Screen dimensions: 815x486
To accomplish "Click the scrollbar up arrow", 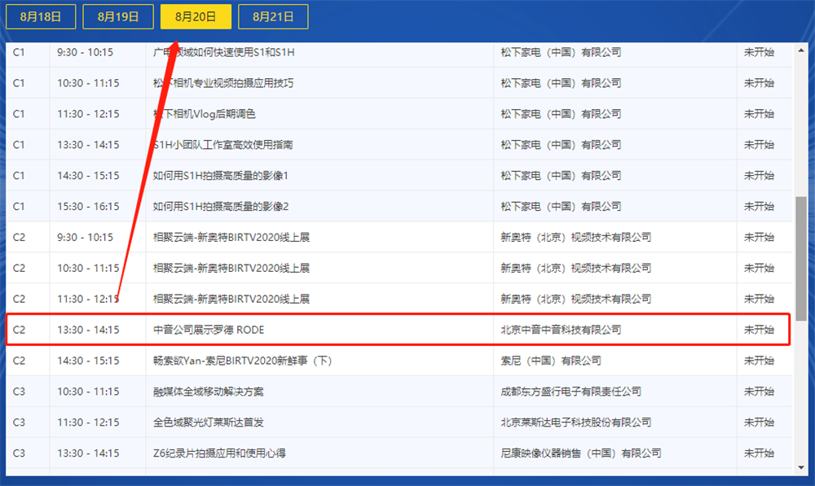I will tap(801, 50).
